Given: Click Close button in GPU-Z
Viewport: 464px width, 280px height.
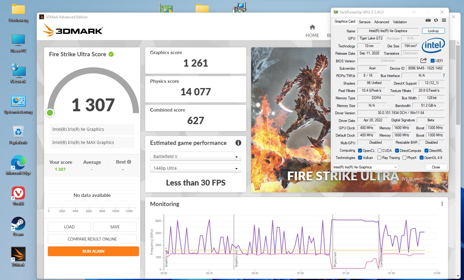Looking at the screenshot, I should 436,167.
